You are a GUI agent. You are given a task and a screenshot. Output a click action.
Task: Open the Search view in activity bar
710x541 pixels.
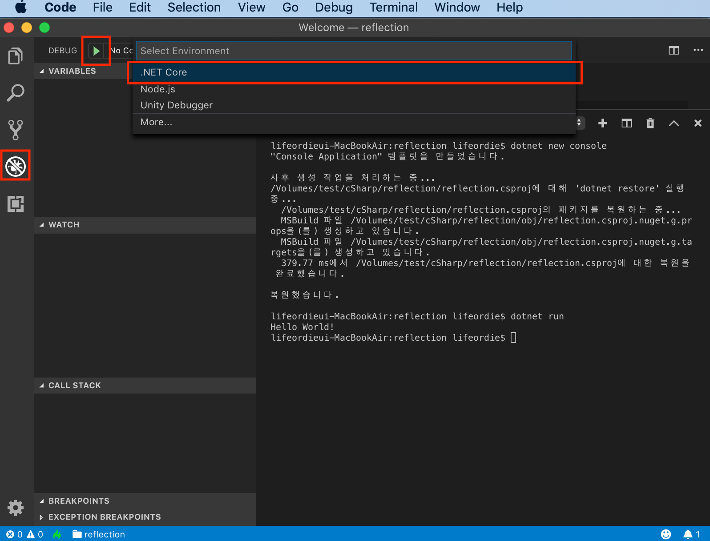click(16, 93)
